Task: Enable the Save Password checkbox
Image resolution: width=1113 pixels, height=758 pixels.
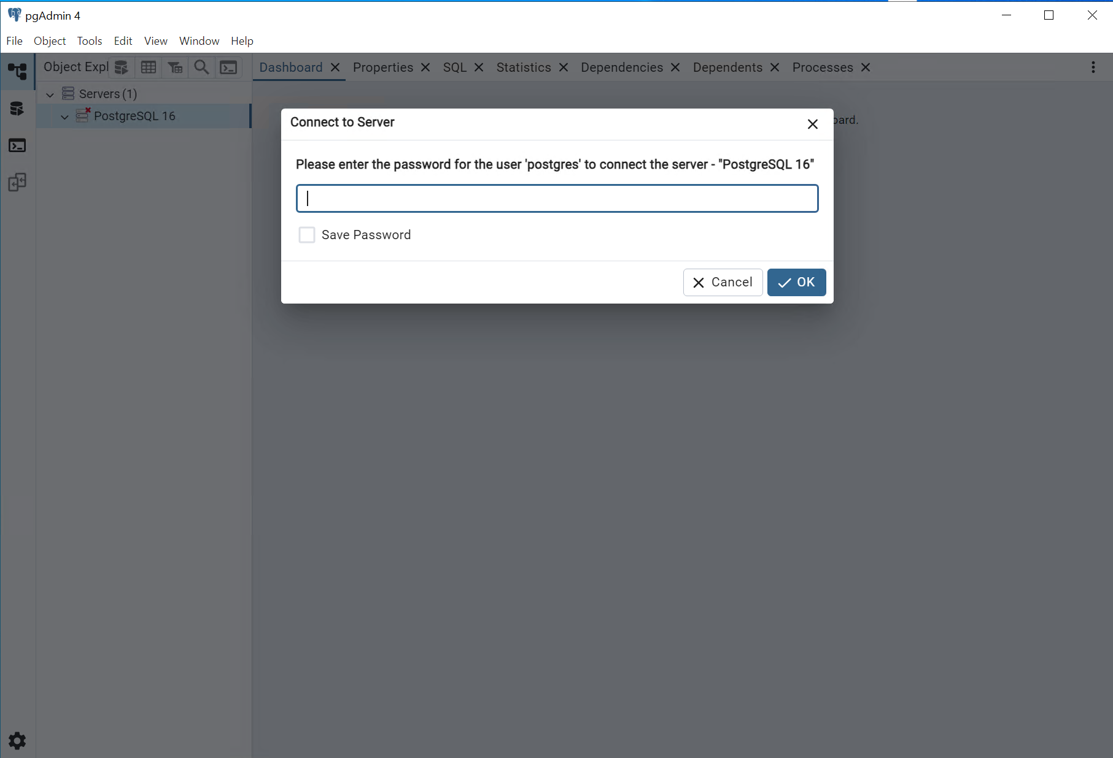Action: click(306, 235)
